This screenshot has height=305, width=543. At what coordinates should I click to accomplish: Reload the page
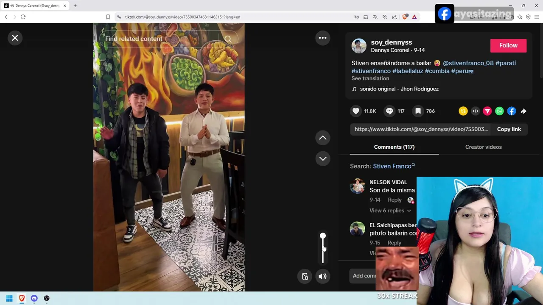23,17
